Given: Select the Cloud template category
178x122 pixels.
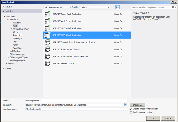Looking at the screenshot, I should 16,32.
